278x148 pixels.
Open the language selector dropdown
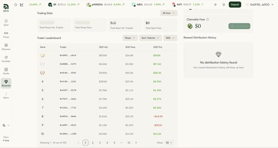click(x=6, y=125)
